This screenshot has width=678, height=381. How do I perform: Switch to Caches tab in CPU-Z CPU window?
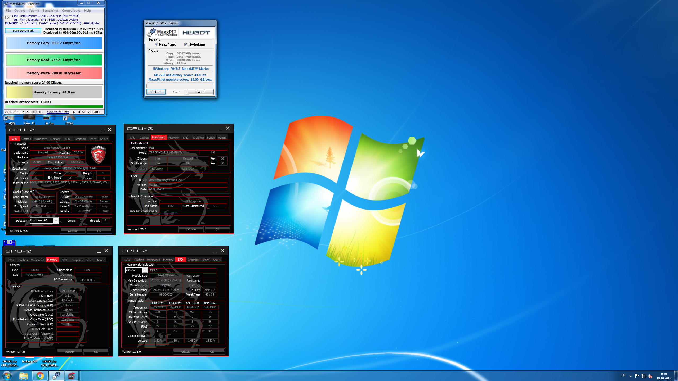point(26,139)
